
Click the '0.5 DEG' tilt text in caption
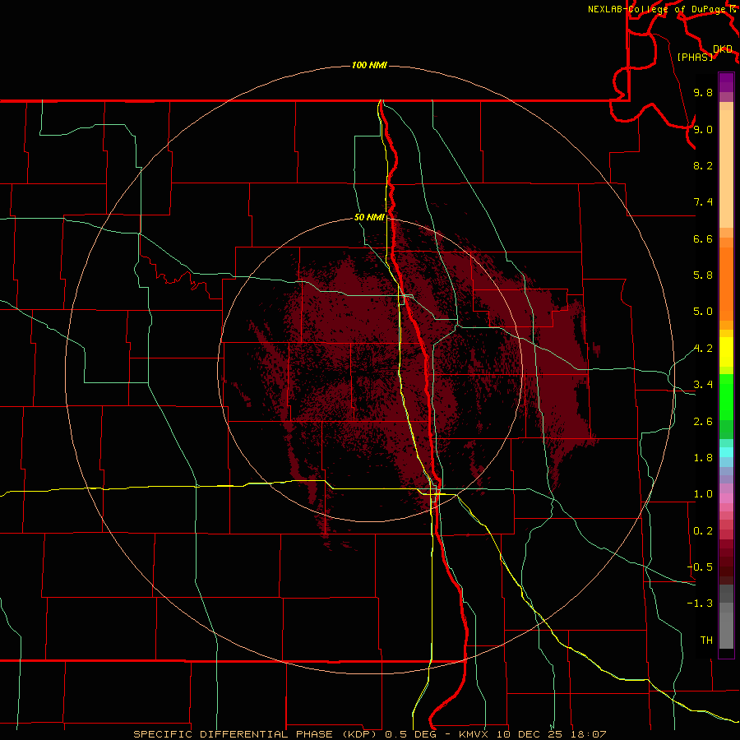click(409, 734)
